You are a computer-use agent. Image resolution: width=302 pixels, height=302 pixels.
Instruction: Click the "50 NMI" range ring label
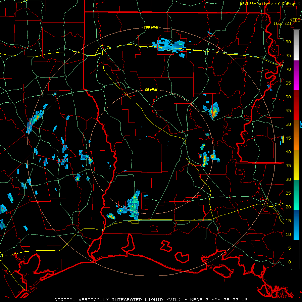coord(151,90)
